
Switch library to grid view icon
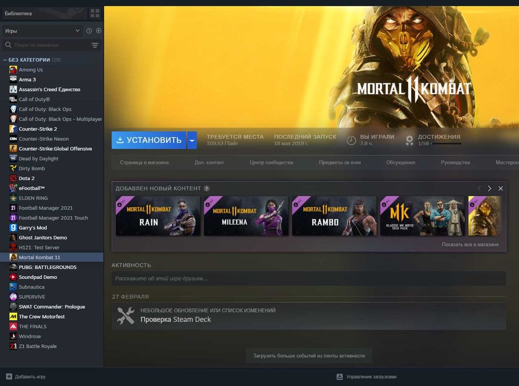[x=95, y=13]
